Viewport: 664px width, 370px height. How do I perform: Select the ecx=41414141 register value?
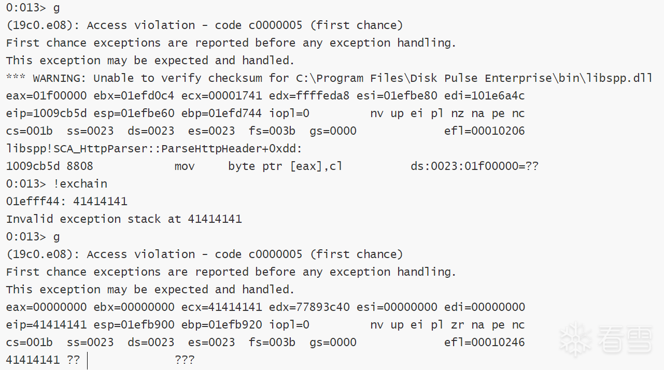click(221, 307)
